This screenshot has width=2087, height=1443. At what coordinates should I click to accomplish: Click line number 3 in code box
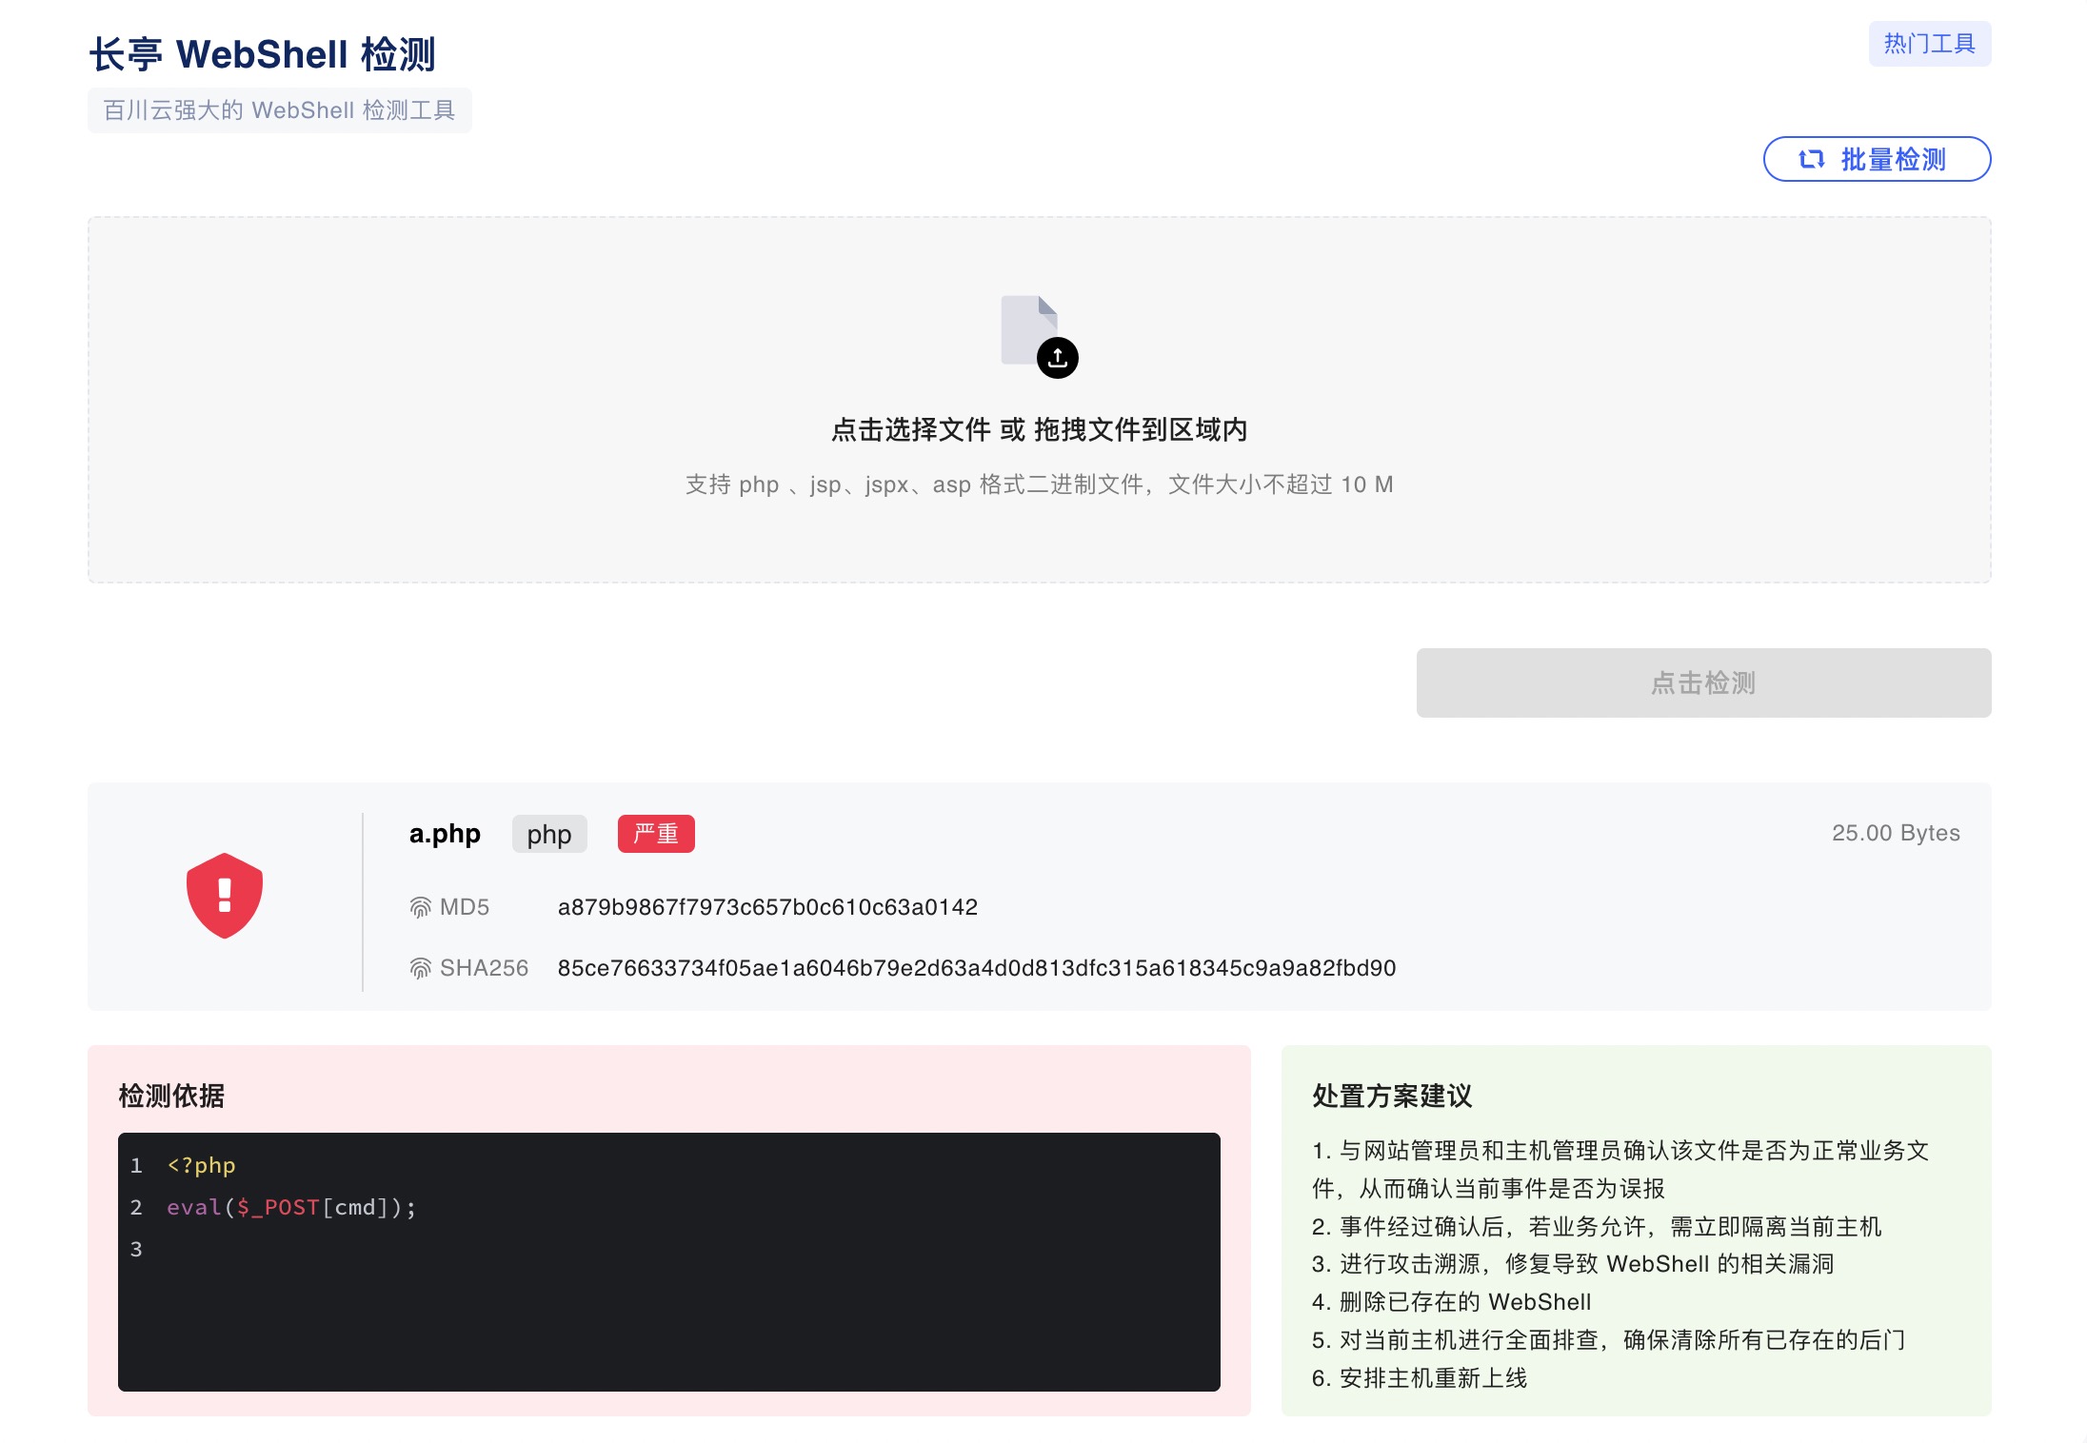pyautogui.click(x=136, y=1249)
